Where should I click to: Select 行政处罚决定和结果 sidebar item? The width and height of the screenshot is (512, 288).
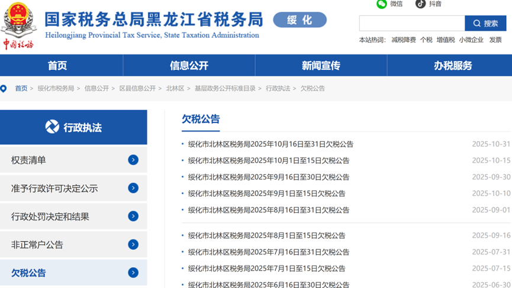click(73, 216)
